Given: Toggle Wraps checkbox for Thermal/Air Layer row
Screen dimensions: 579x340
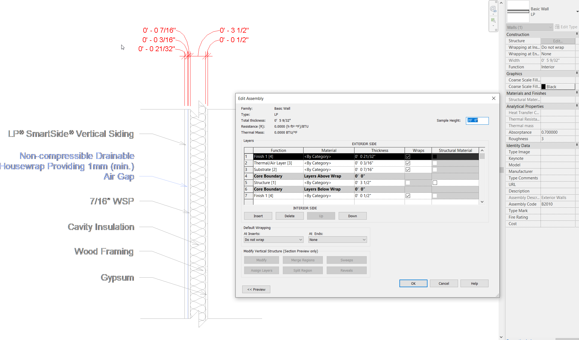Looking at the screenshot, I should coord(408,163).
